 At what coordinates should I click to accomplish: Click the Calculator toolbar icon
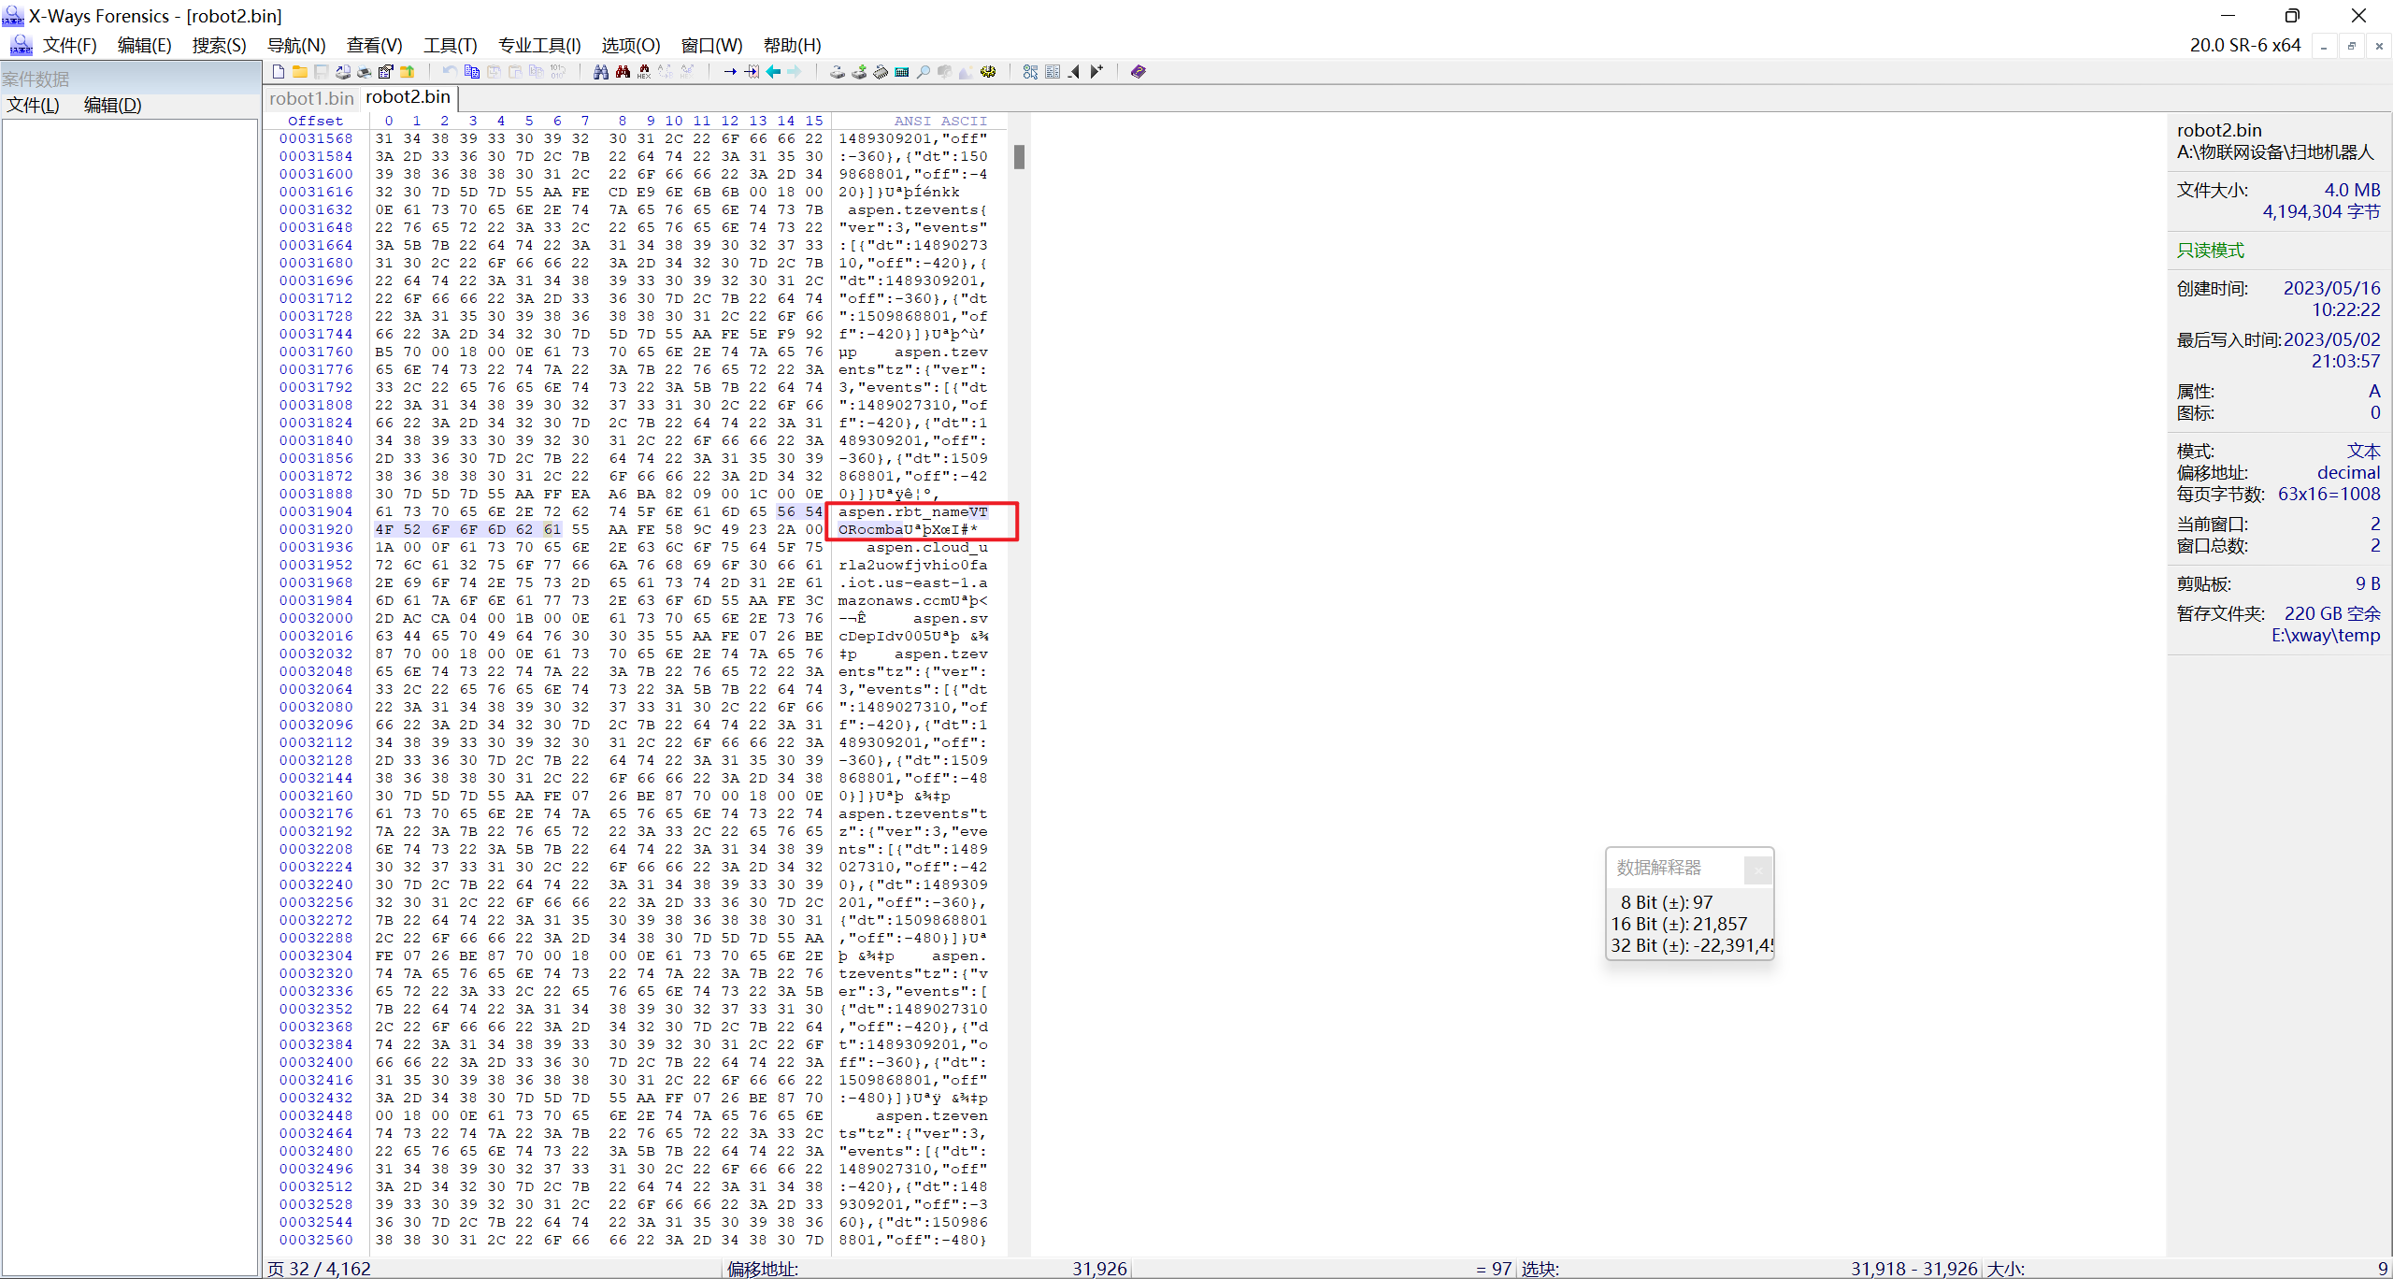click(x=902, y=72)
